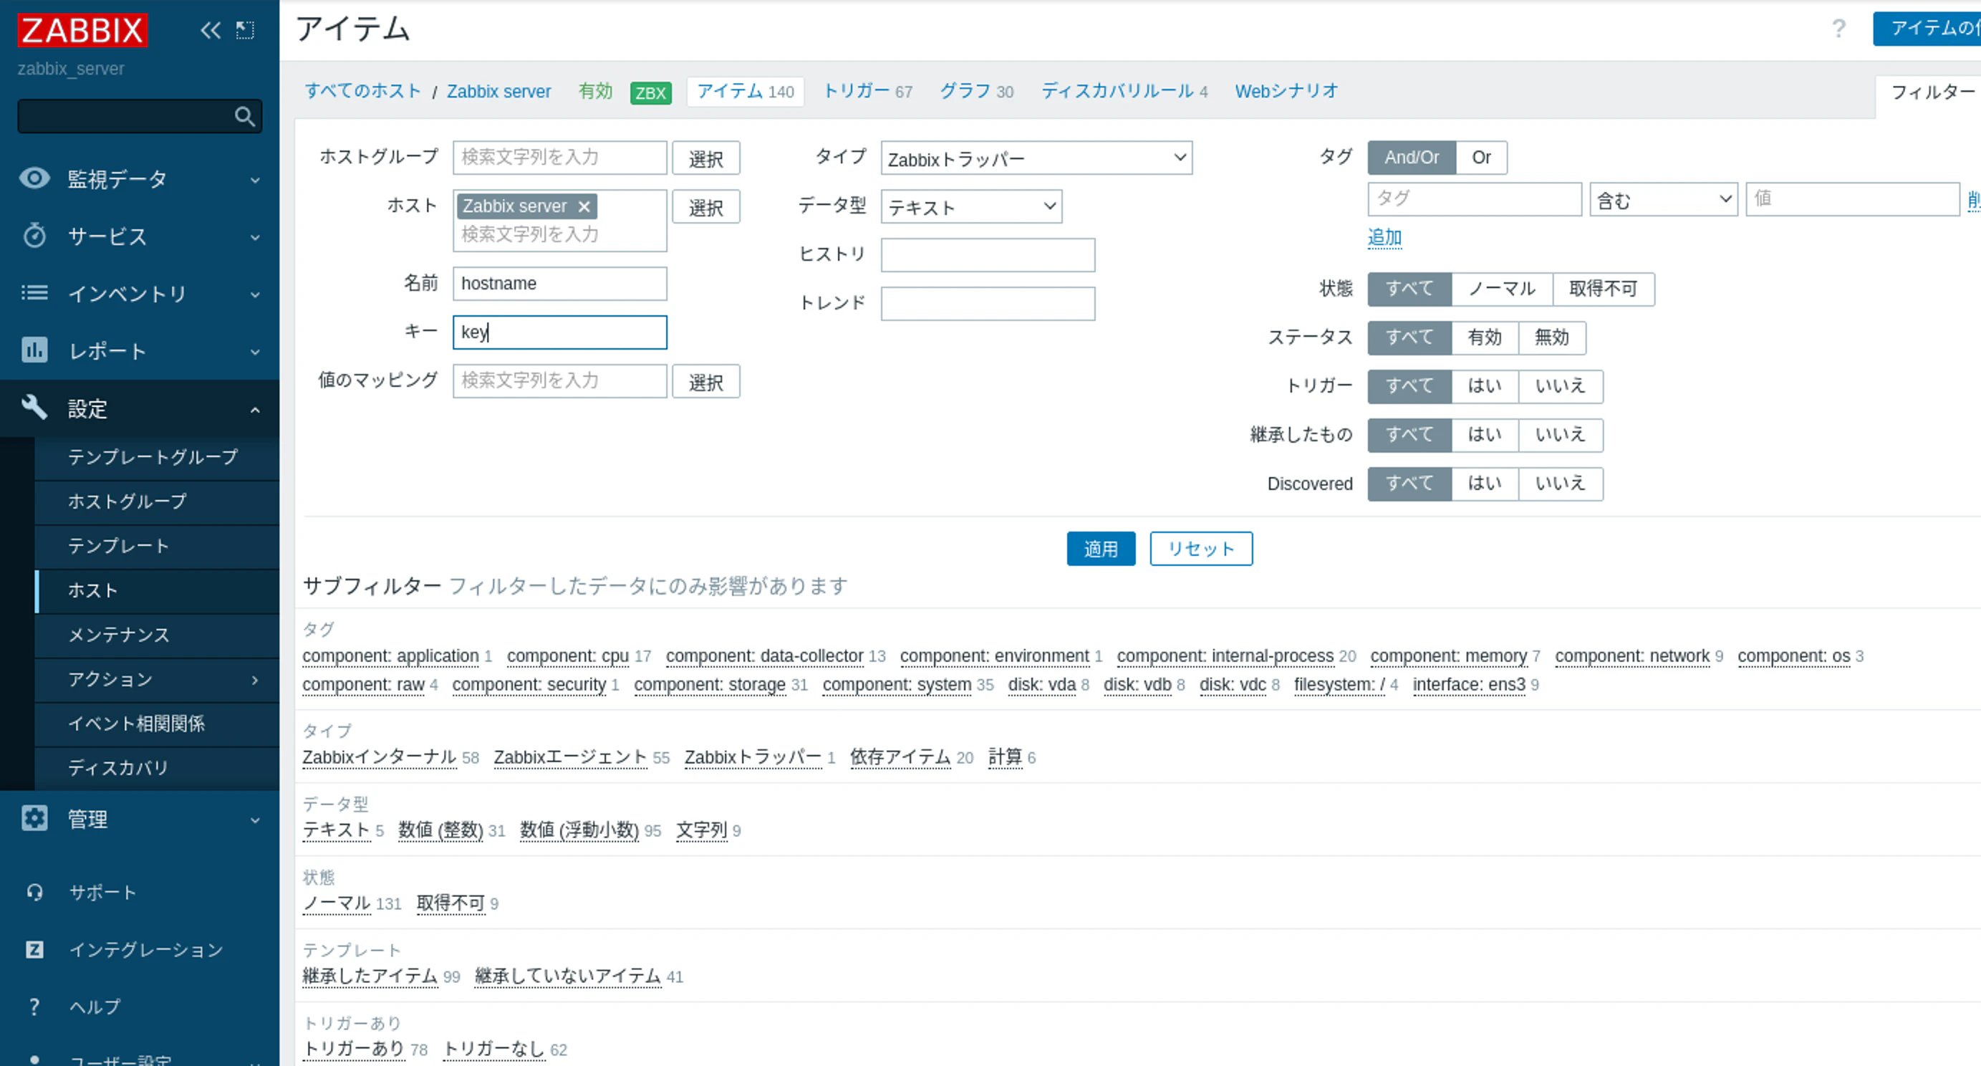Expand the インベントリ menu
This screenshot has height=1066, width=1981.
[255, 294]
